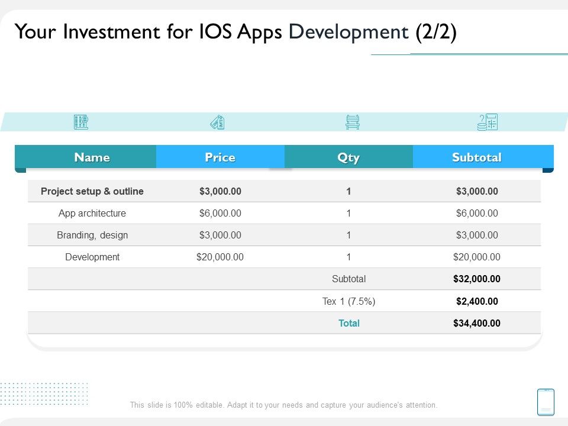Click the Project setup & outline row label
The width and height of the screenshot is (568, 426).
[x=92, y=191]
